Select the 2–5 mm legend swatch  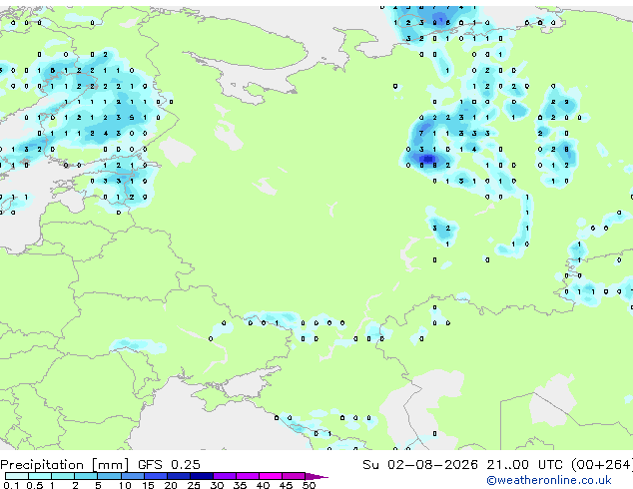pos(86,476)
